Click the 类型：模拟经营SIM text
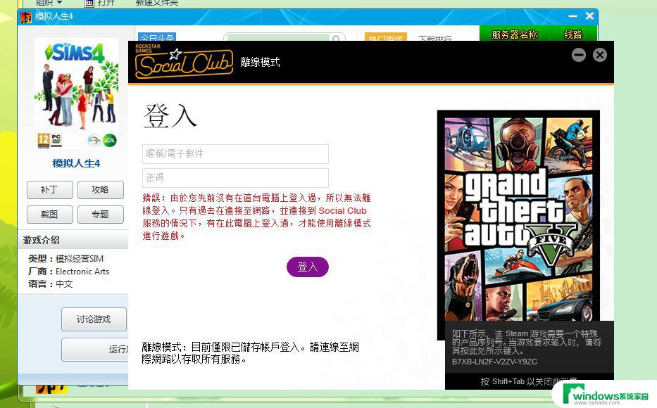657x408 pixels. click(65, 259)
